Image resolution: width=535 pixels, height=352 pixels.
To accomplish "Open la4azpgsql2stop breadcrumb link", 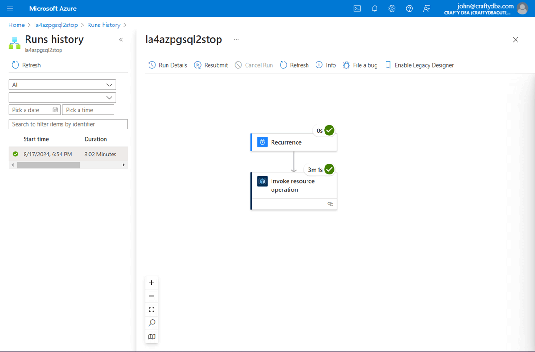I will [x=56, y=25].
